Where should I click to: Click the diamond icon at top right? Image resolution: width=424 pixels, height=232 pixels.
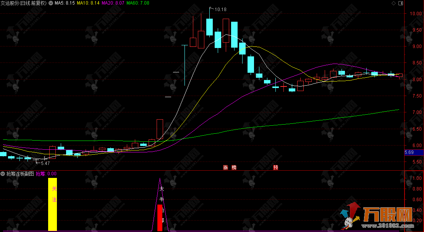point(393,3)
